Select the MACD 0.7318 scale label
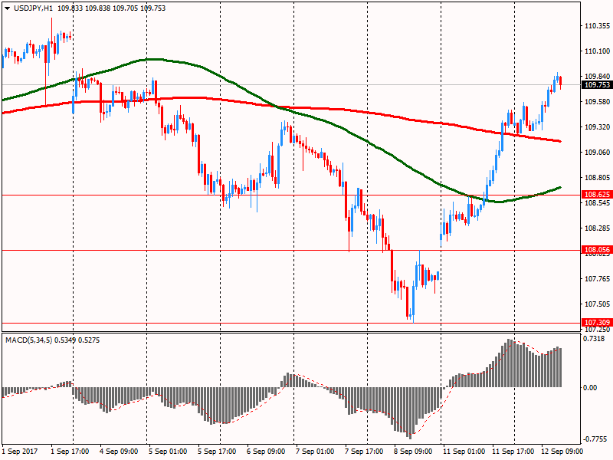613x460 pixels. (x=594, y=339)
